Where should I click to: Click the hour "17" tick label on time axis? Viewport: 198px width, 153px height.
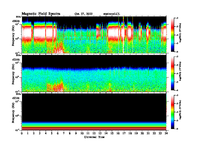(124, 133)
